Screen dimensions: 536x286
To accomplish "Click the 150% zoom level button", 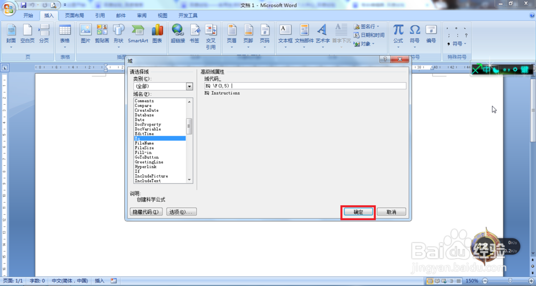I will [x=472, y=281].
